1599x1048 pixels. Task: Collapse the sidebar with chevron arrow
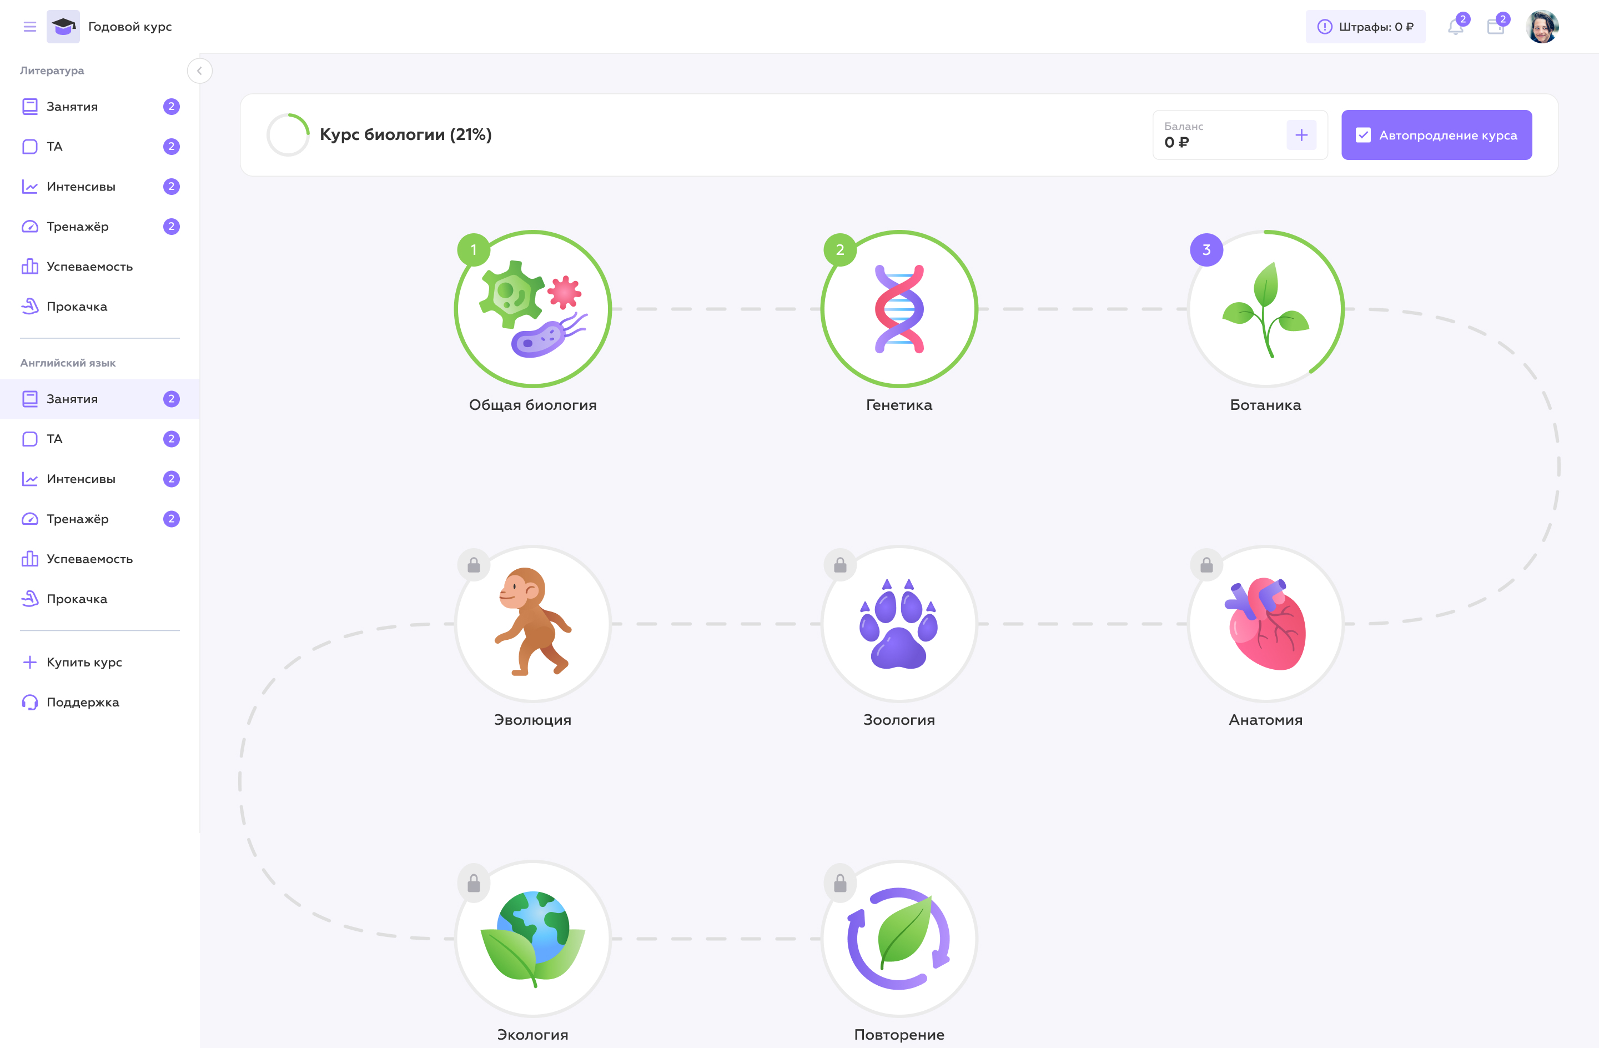[x=199, y=71]
